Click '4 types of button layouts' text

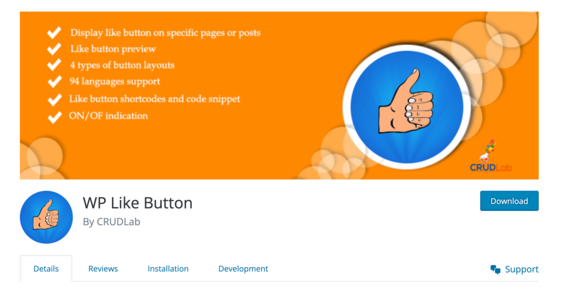[x=123, y=65]
